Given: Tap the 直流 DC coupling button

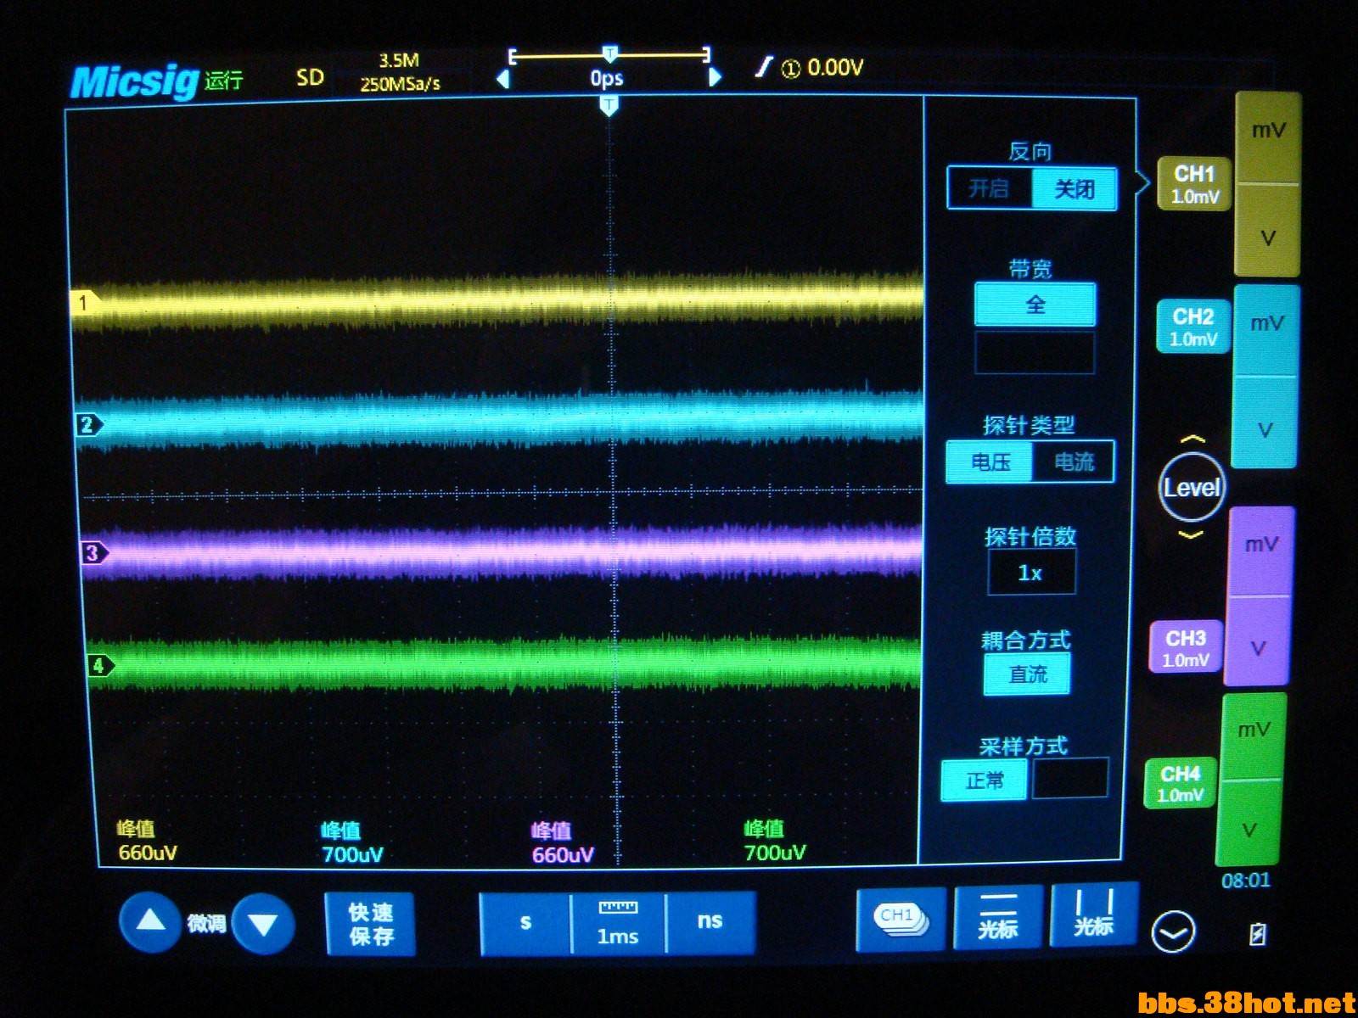Looking at the screenshot, I should tap(1027, 674).
